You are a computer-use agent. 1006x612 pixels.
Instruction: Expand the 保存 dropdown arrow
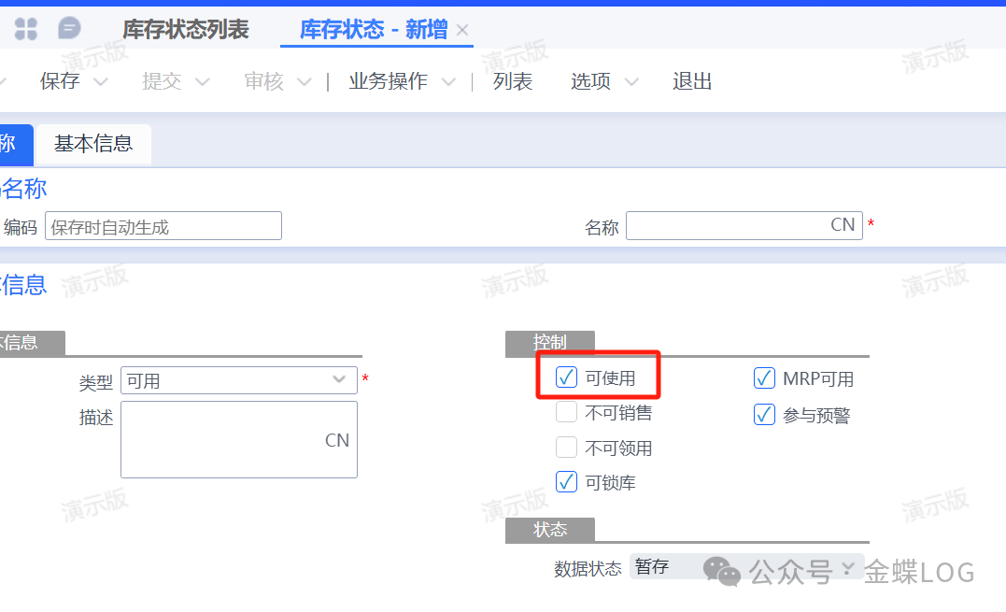pyautogui.click(x=101, y=82)
